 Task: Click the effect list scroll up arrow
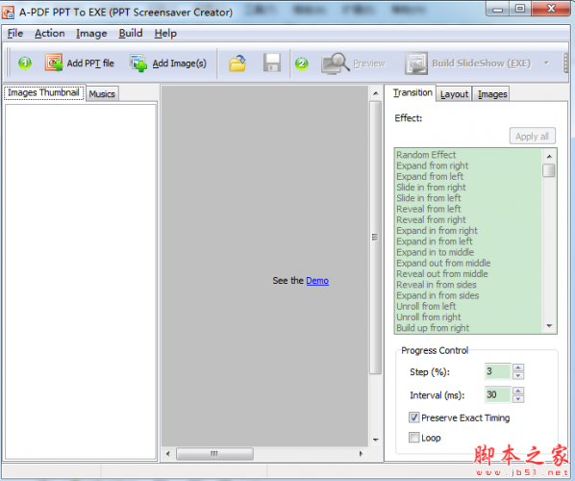(549, 156)
